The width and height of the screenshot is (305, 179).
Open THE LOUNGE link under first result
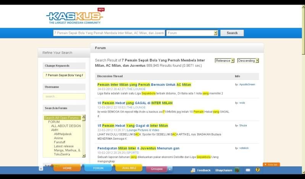tap(136, 89)
